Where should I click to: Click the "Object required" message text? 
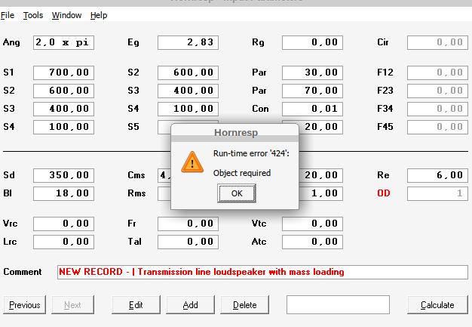coord(242,173)
